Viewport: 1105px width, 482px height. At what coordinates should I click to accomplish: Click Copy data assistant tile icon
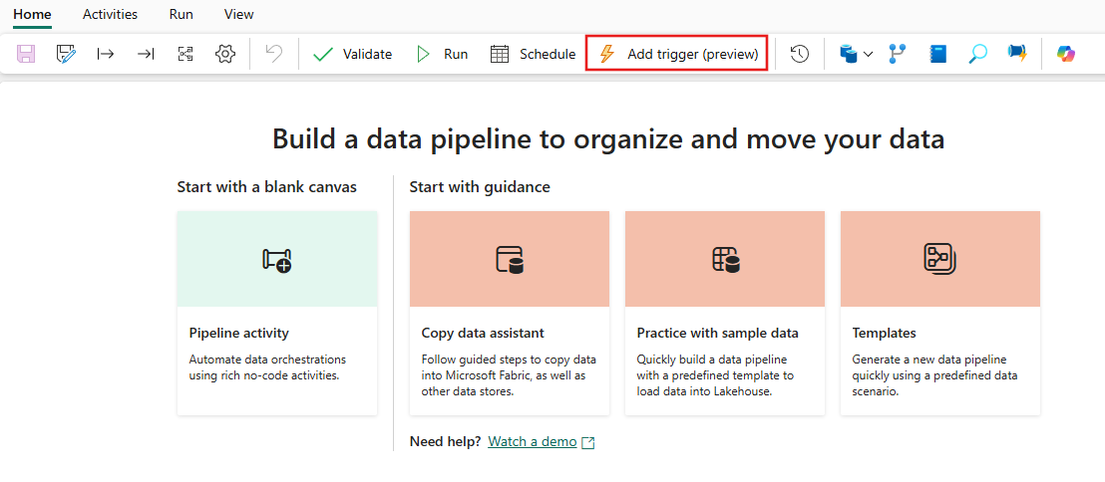510,260
